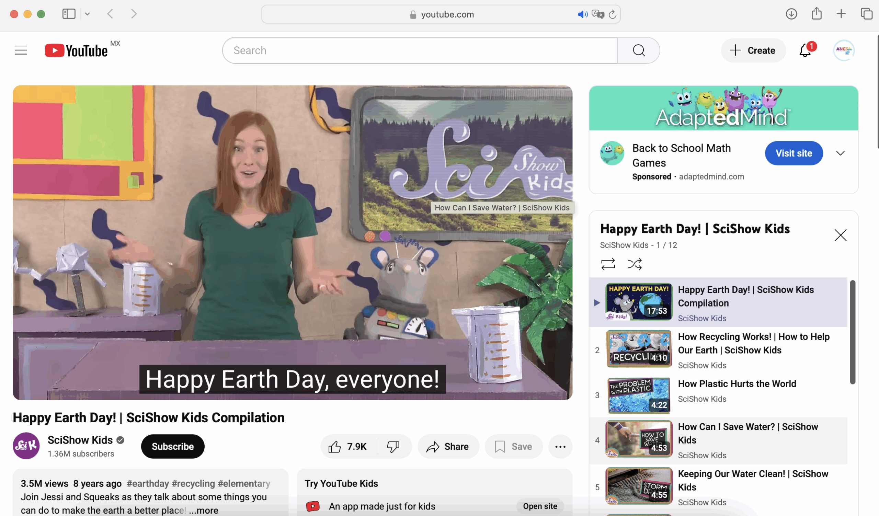879x516 pixels.
Task: Expand the description with ...more
Action: tap(204, 511)
